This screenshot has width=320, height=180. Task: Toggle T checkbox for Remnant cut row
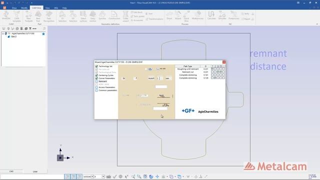[212, 72]
